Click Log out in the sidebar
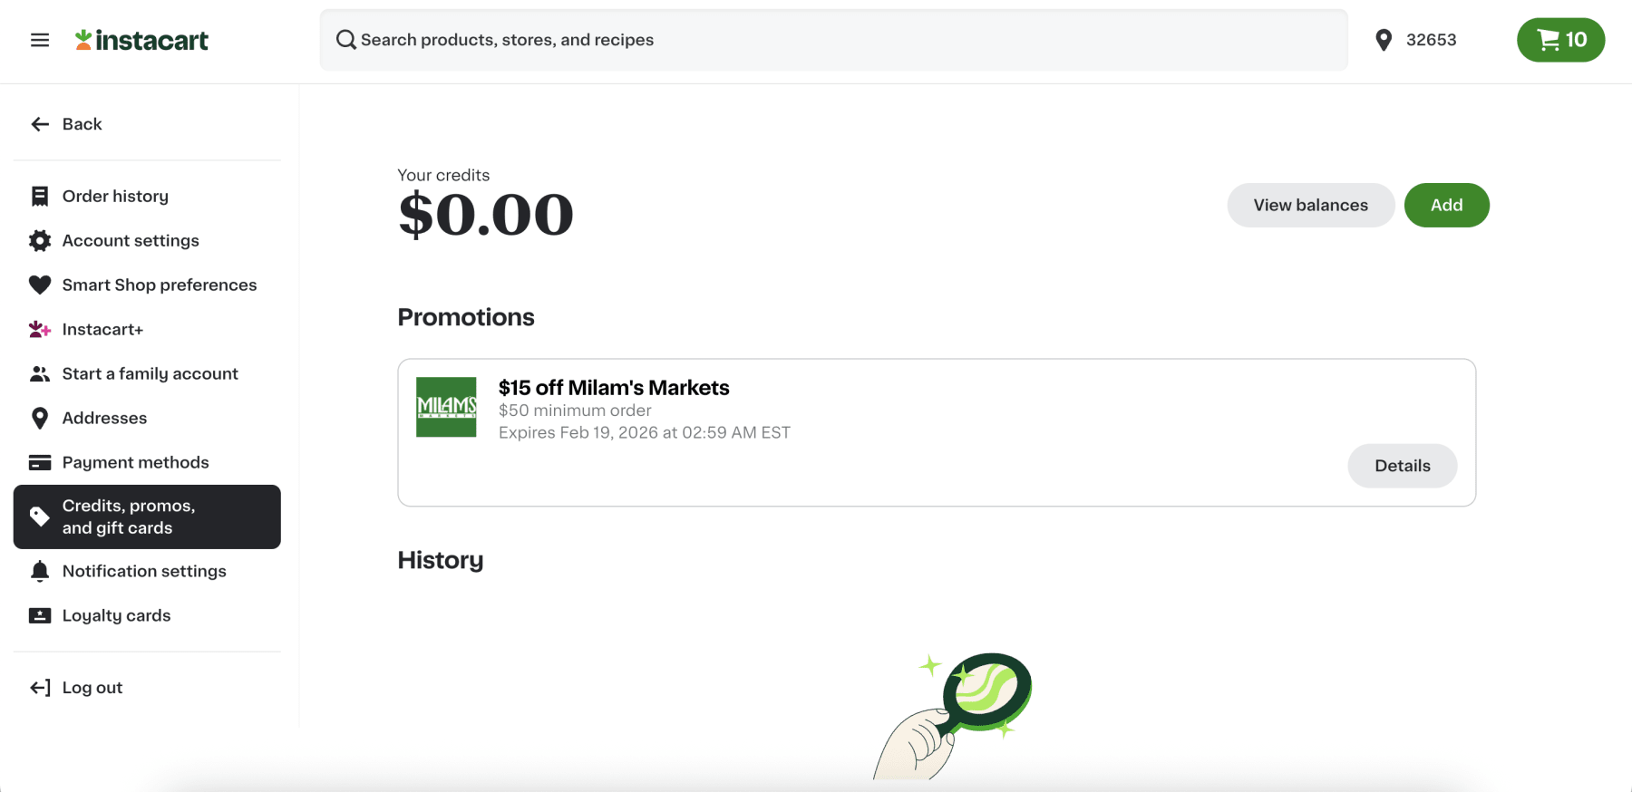Screen dimensions: 1632x792 (x=92, y=688)
